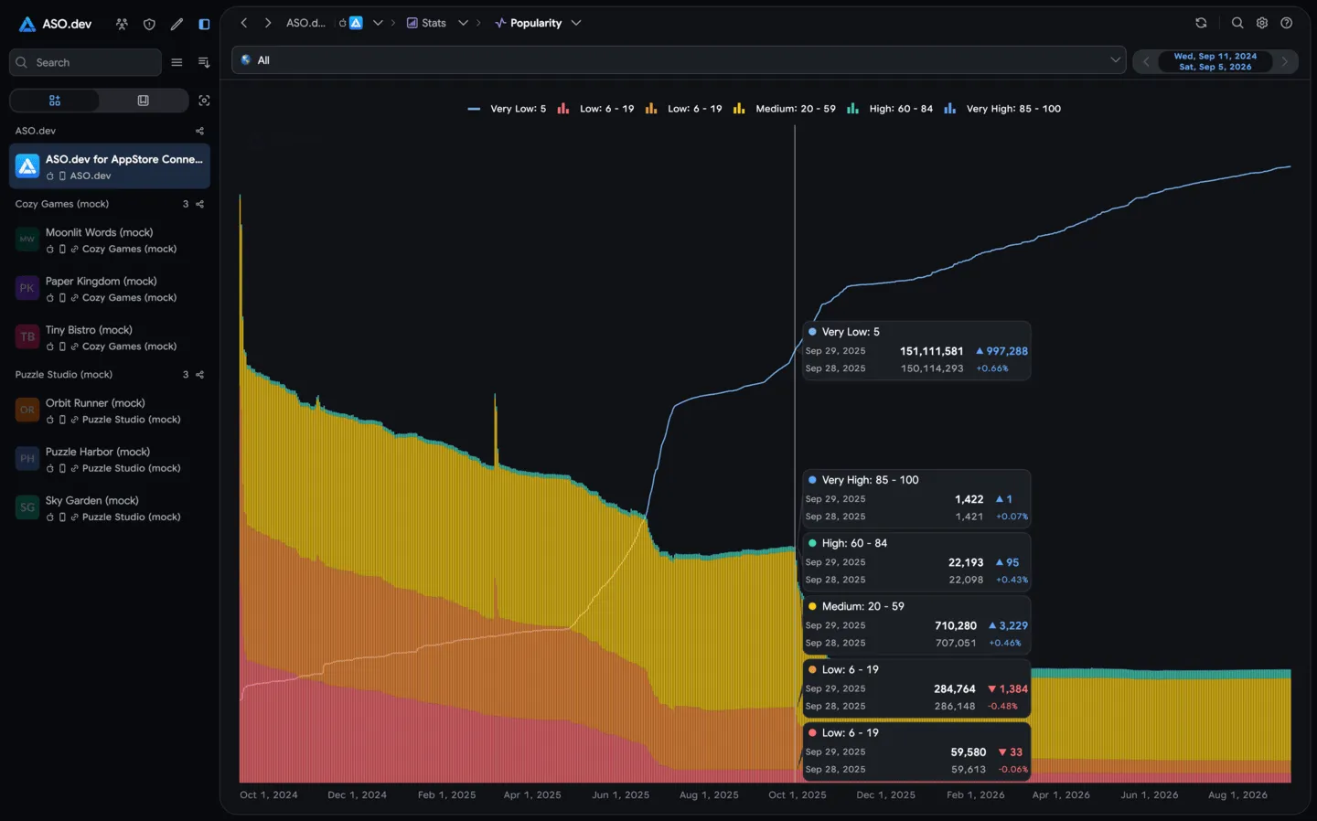Click the Search input field
The width and height of the screenshot is (1317, 821).
(x=85, y=62)
